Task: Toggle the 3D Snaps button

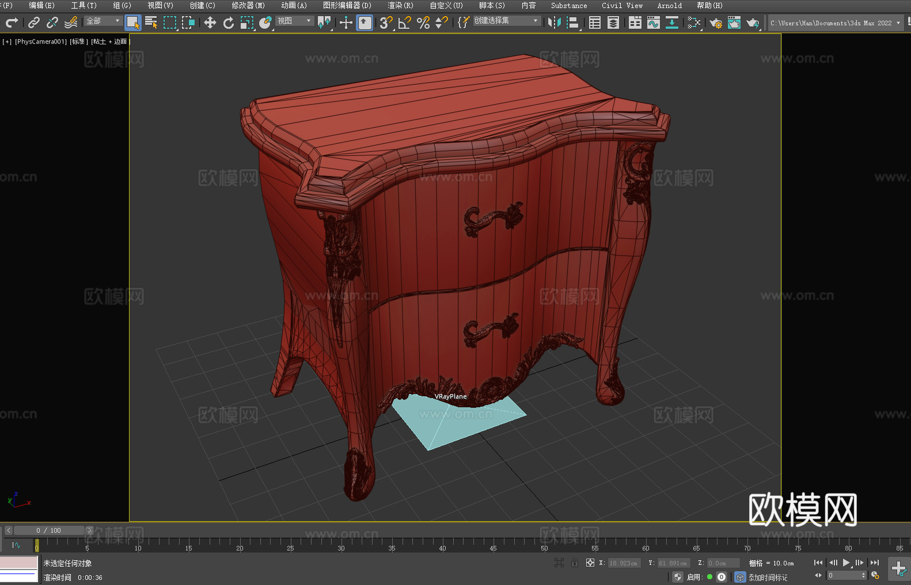Action: (386, 23)
